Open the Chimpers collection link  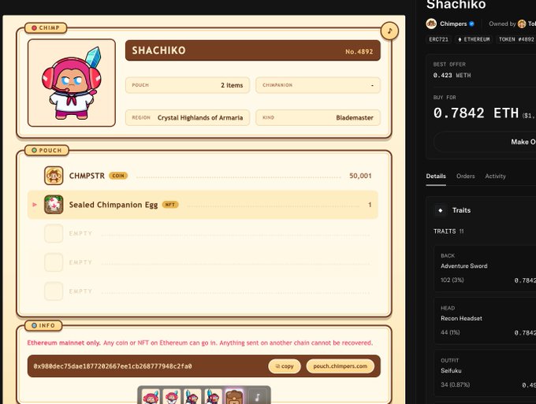click(x=453, y=24)
